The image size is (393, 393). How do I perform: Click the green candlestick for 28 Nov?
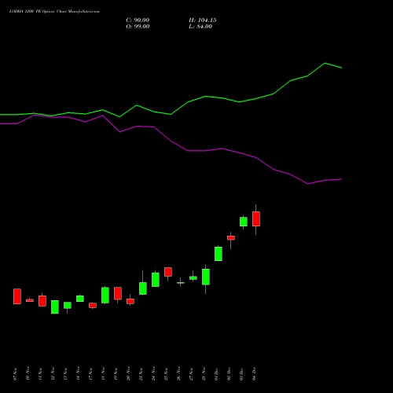(x=206, y=277)
